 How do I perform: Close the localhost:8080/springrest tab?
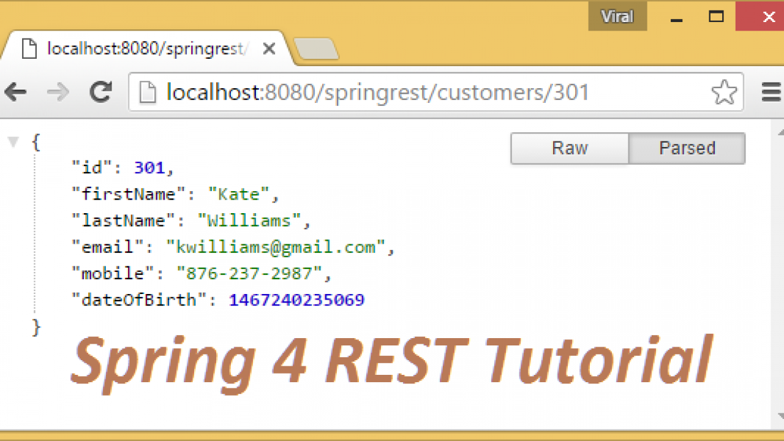click(x=268, y=49)
